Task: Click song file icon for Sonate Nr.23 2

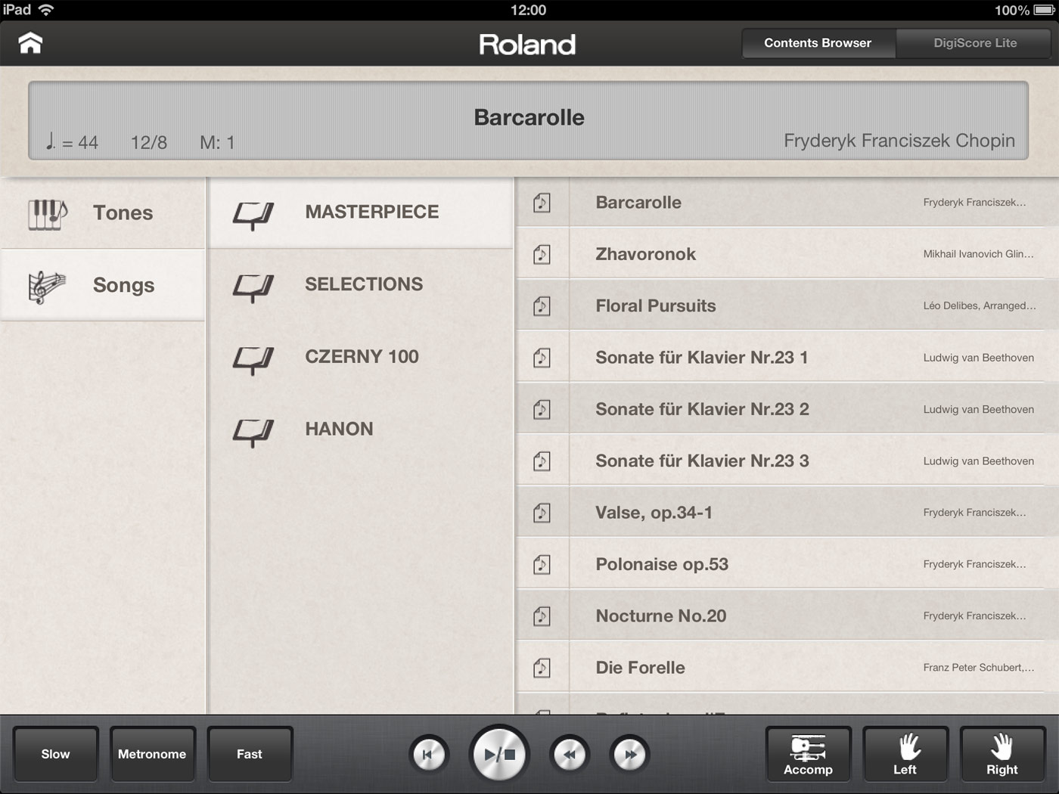Action: pos(542,409)
